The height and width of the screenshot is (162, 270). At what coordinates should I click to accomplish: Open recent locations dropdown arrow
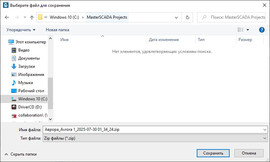tap(25, 17)
